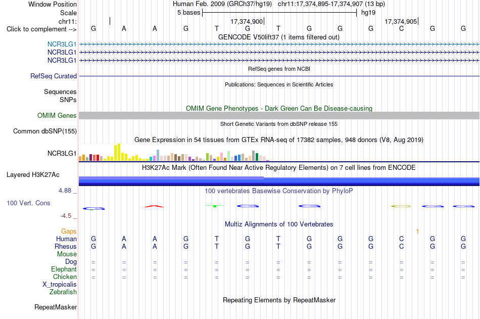Viewport: 480px width, 319px height.
Task: Click the 'Click to complement -->' label
Action: click(41, 29)
